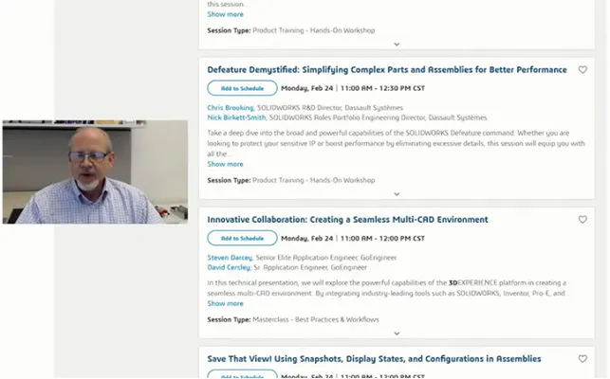
Task: Show more in the top session card
Action: point(225,14)
